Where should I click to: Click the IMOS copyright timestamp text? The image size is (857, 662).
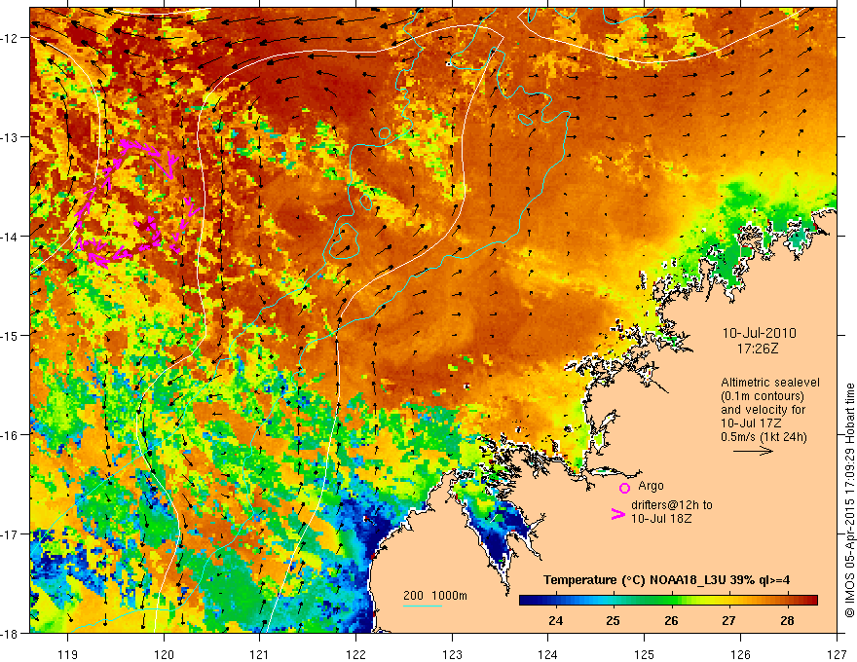coord(849,499)
